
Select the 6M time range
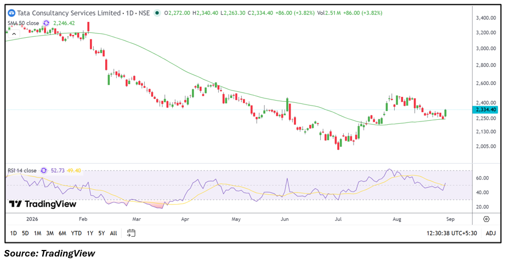62,234
